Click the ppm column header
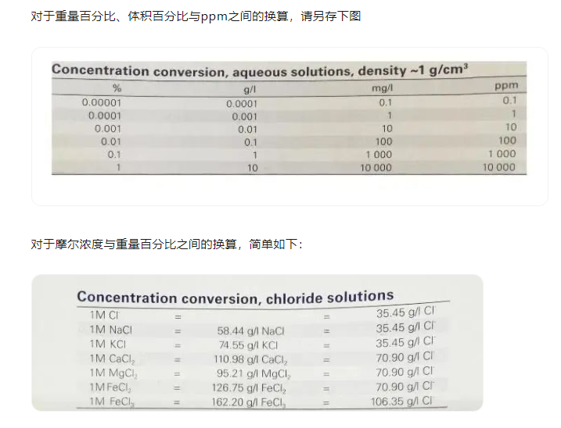This screenshot has height=428, width=561. click(x=506, y=86)
